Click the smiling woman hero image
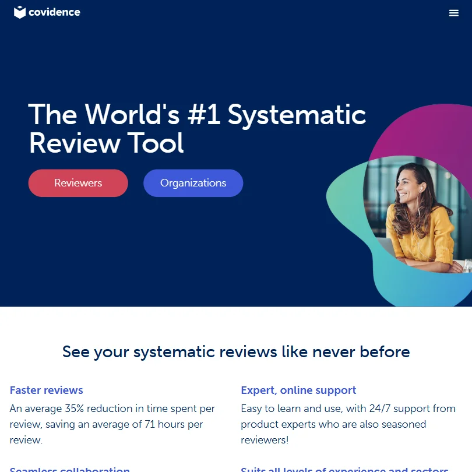Image resolution: width=472 pixels, height=472 pixels. pyautogui.click(x=417, y=214)
